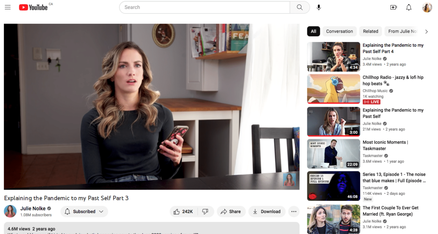
Task: Expand the Subscribed options chevron
Action: (101, 212)
